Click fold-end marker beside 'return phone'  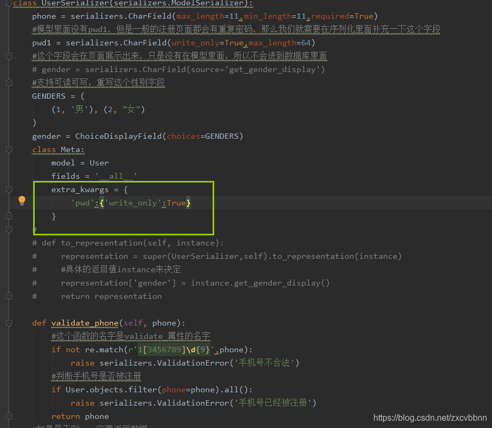click(9, 416)
